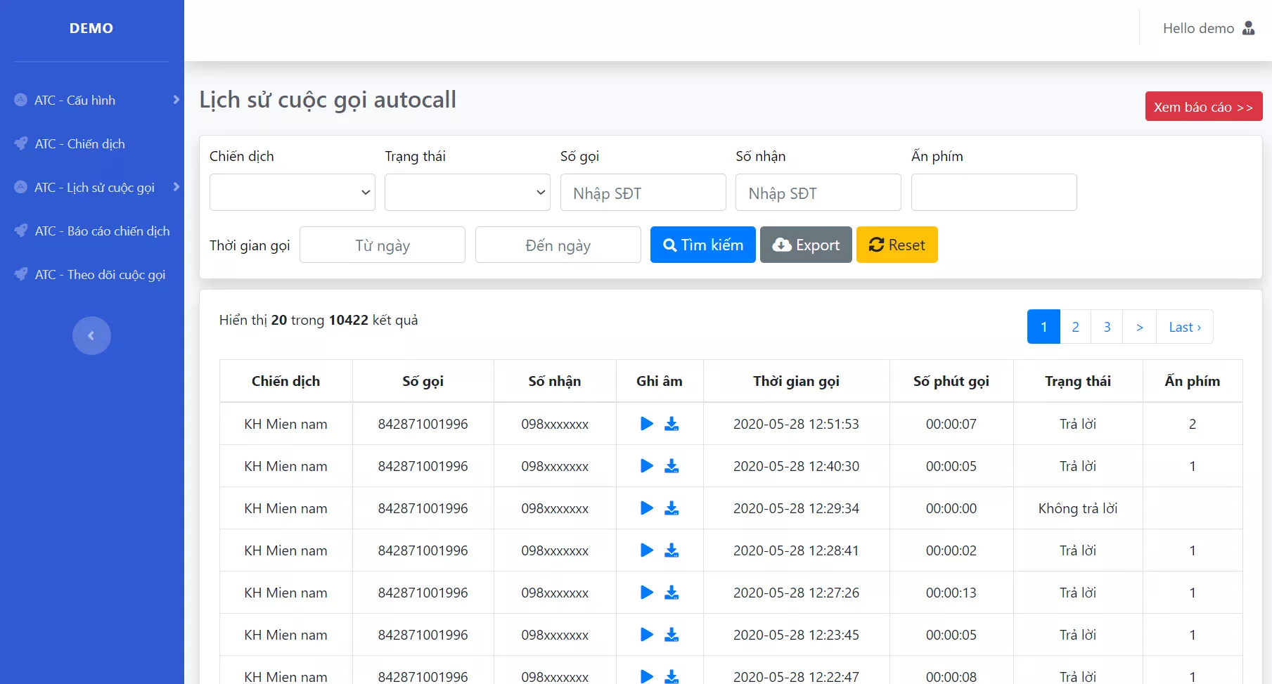Click Hello demo user greeting
Screen dimensions: 1272x684
[1198, 28]
